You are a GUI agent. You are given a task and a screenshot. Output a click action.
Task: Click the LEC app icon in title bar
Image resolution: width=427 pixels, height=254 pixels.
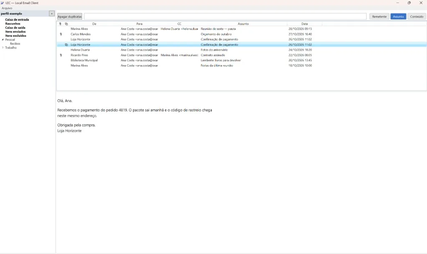click(x=2, y=3)
